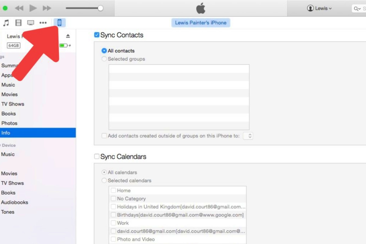Image resolution: width=366 pixels, height=244 pixels.
Task: Open Tones under On My Device
Action: pos(8,212)
